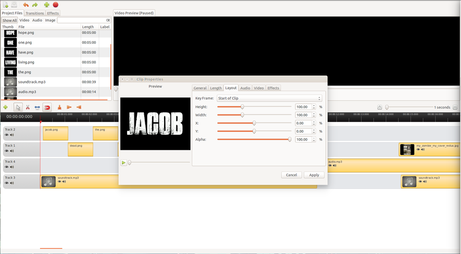Hide Track 3 using its eye icon
The width and height of the screenshot is (461, 254).
point(6,183)
